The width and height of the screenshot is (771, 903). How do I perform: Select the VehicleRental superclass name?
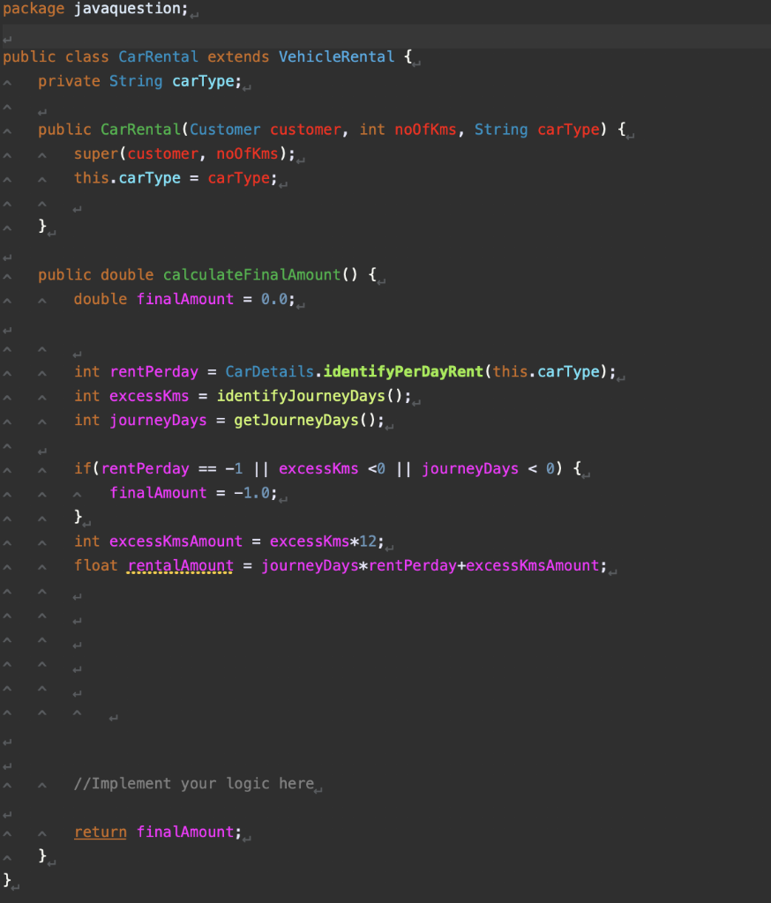click(336, 56)
